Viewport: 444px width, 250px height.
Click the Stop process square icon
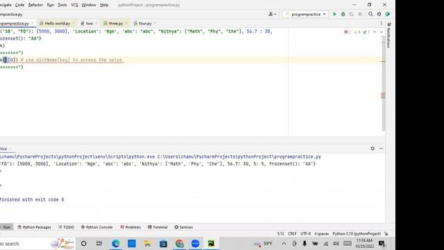360,14
